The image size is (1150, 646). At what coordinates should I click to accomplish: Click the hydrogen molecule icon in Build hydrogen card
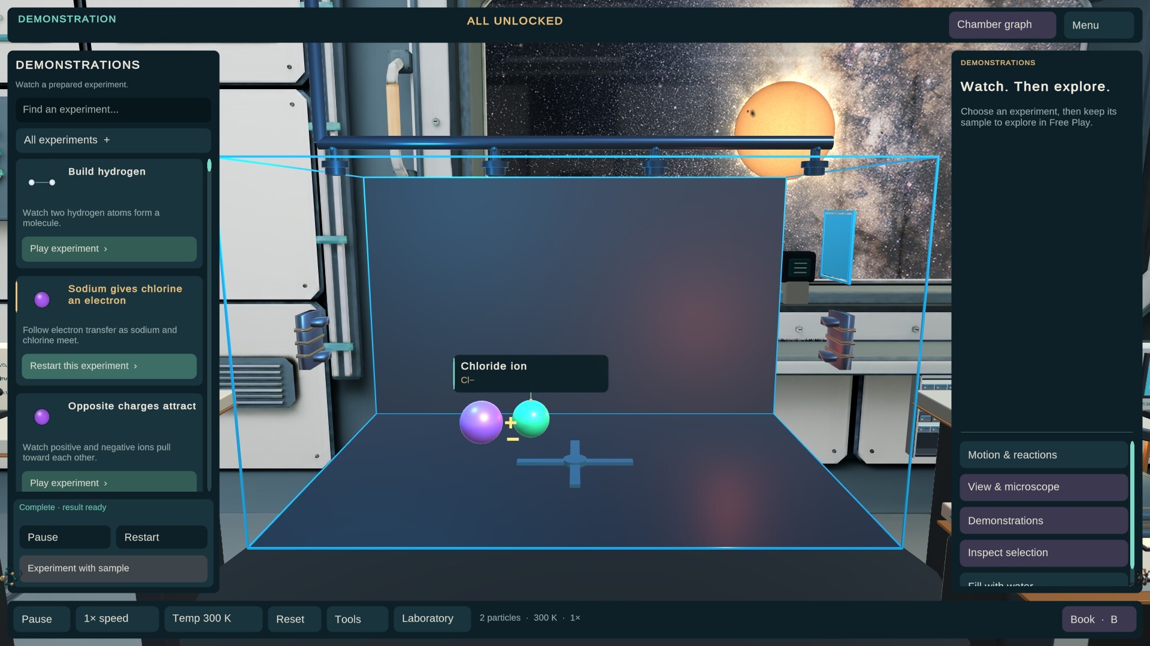[42, 182]
